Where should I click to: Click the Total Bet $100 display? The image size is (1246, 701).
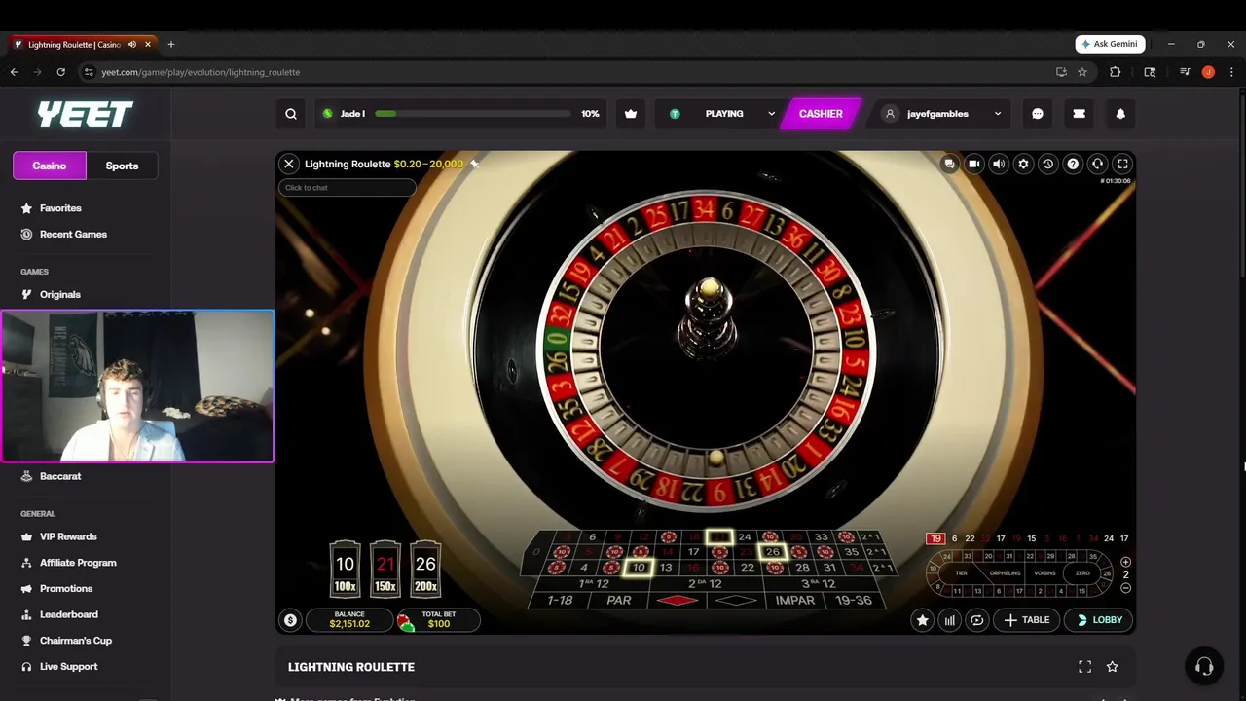(437, 620)
